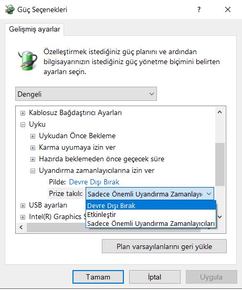Viewport: 242px width, 290px height.
Task: Open the Dengeli power plan dropdown
Action: [x=86, y=94]
